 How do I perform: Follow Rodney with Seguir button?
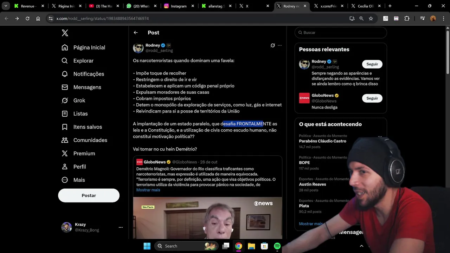(372, 64)
